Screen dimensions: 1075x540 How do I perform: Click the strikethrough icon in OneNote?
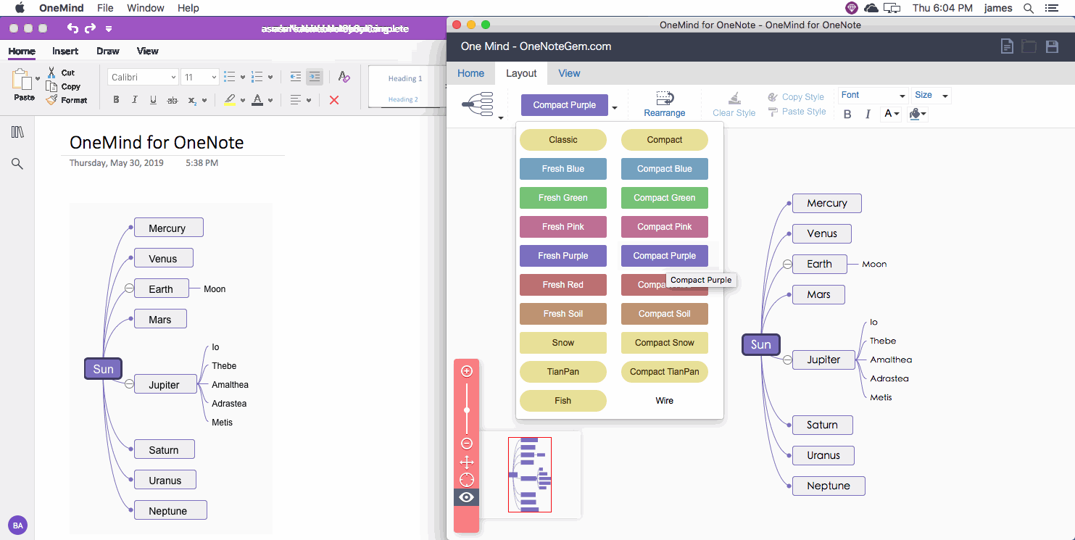(x=173, y=100)
